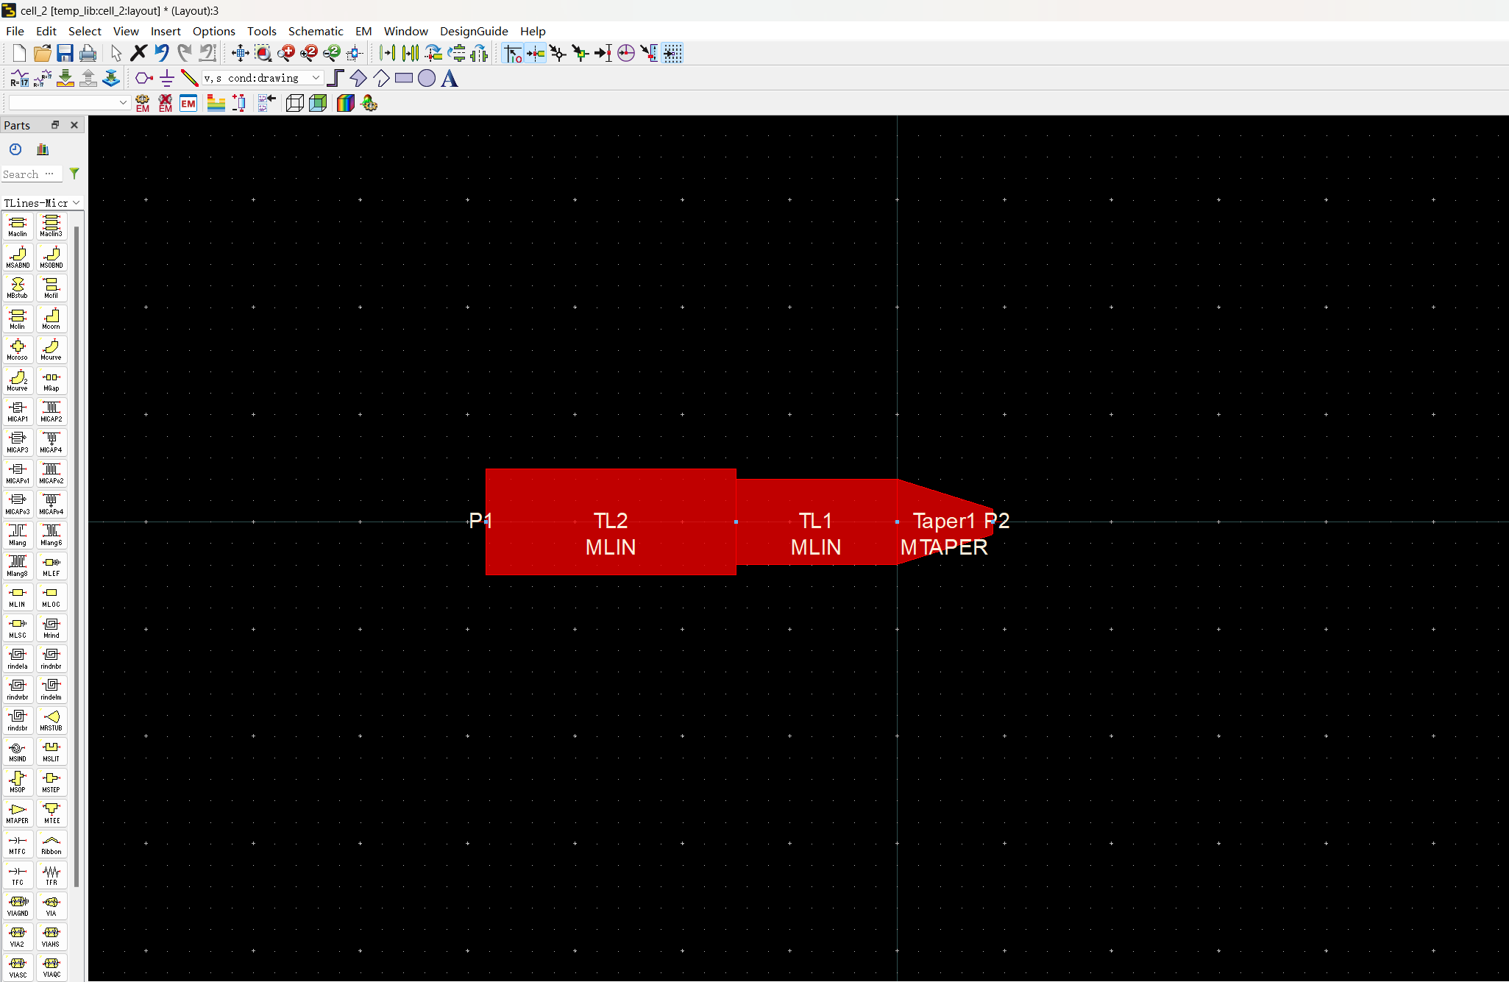Click the Parts palette vertical scrollbar
The height and width of the screenshot is (982, 1509).
click(77, 552)
